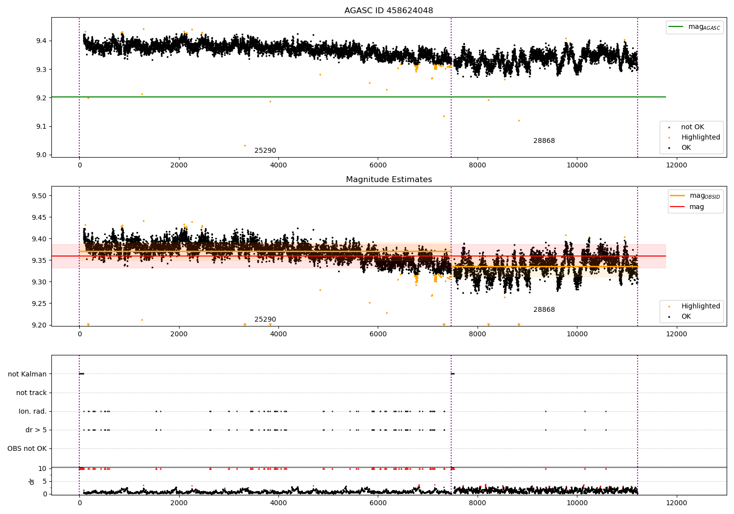Click the orange line sample beside mag OBSID
Viewport: 734px width, 514px height.
(678, 196)
